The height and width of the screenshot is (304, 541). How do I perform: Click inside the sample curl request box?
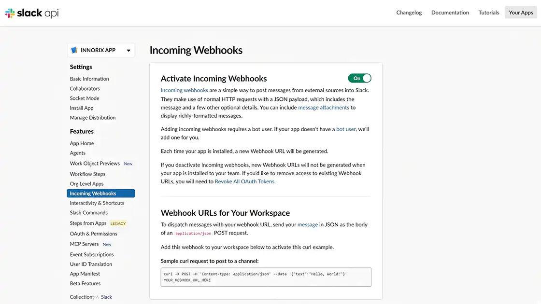click(x=266, y=277)
